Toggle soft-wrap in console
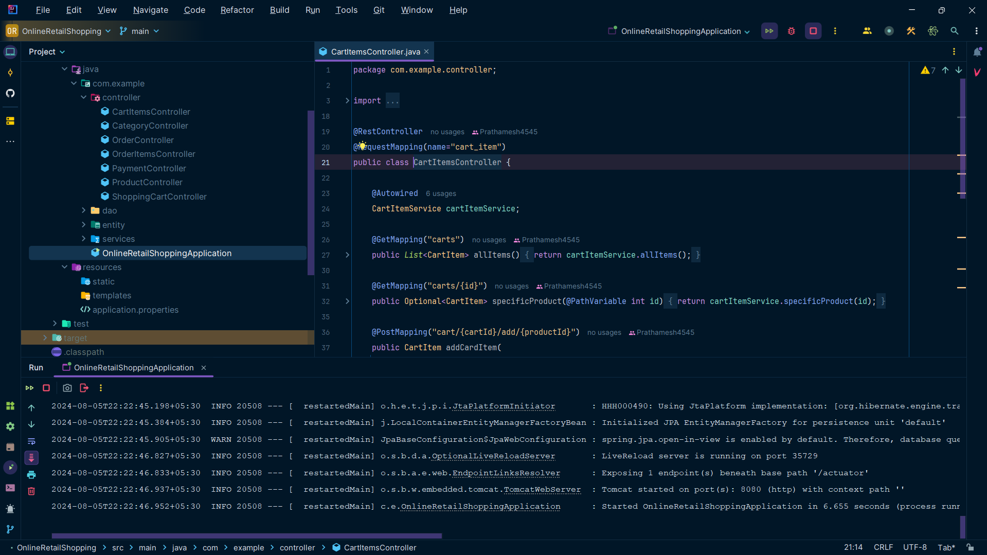The width and height of the screenshot is (987, 555). (31, 441)
